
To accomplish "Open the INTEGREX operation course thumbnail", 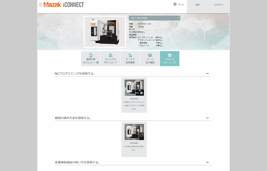I will click(134, 132).
